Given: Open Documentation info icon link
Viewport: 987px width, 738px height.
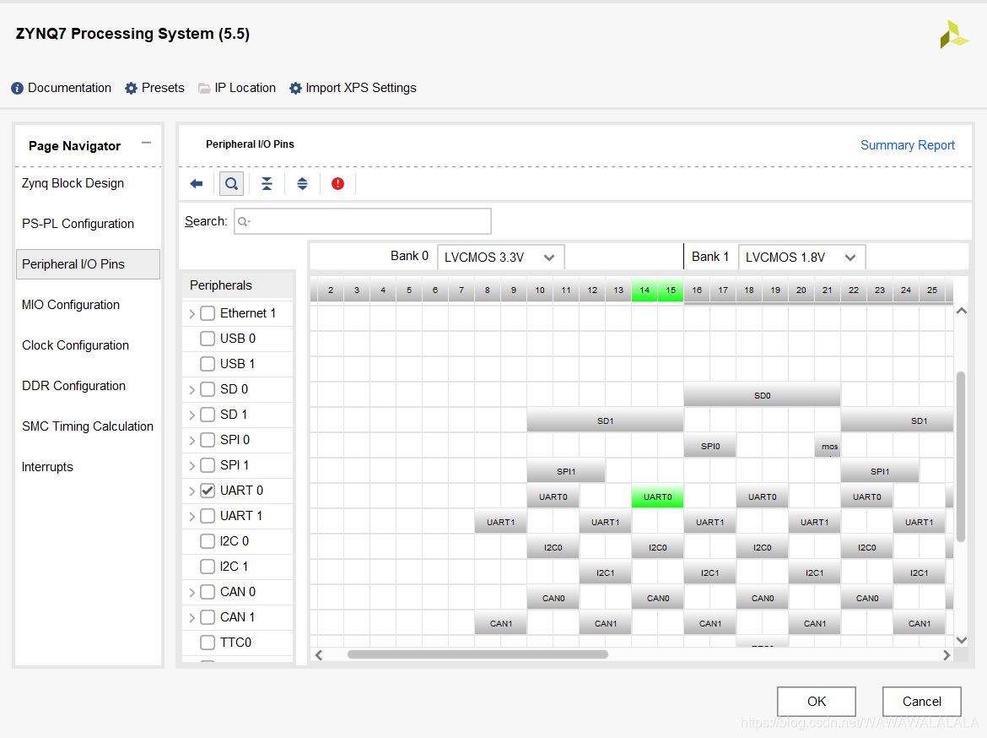Looking at the screenshot, I should click(x=61, y=88).
